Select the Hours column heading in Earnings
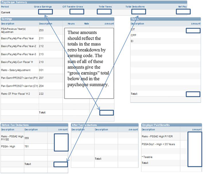Viewport: 206px width, 175px height. pyautogui.click(x=71, y=24)
